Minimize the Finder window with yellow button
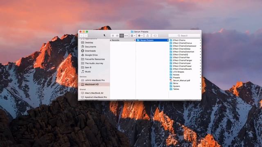Screen dimensions: 262x147 pos(84,32)
